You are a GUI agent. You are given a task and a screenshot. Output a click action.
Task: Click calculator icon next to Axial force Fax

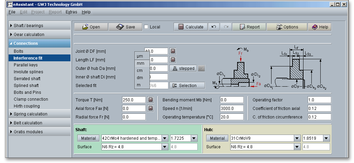[x=150, y=109]
